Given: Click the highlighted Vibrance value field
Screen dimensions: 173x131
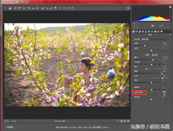Looking at the screenshot, I should pyautogui.click(x=164, y=92).
